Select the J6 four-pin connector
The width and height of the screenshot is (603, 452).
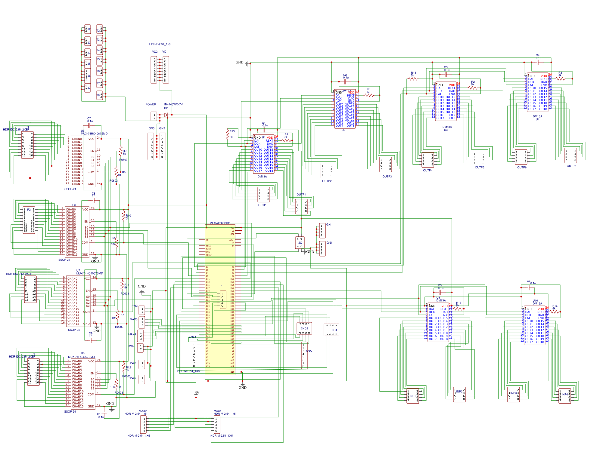(88, 76)
